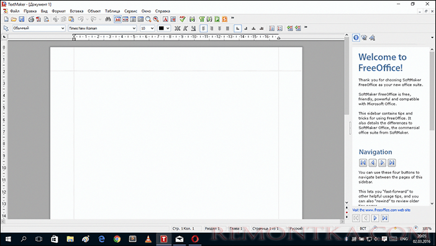
Task: Open the Файл menu
Action: pos(14,11)
